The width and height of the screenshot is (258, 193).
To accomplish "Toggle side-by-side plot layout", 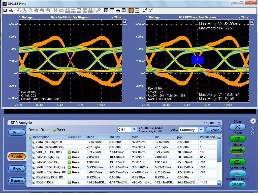I will (x=131, y=11).
